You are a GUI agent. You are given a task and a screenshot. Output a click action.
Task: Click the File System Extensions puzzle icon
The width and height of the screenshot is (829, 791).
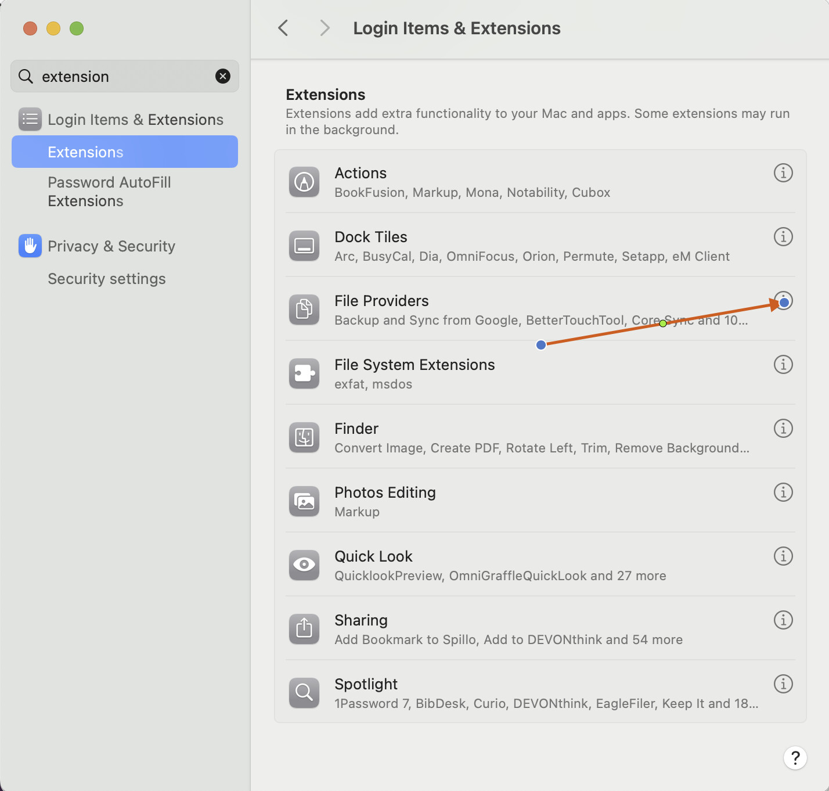pyautogui.click(x=304, y=373)
